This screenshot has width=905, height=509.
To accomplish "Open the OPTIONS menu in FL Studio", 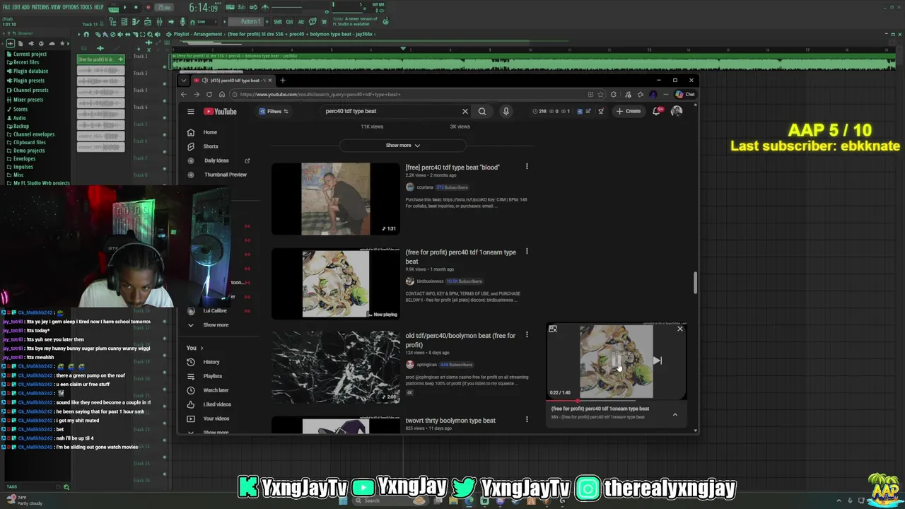I will [71, 7].
